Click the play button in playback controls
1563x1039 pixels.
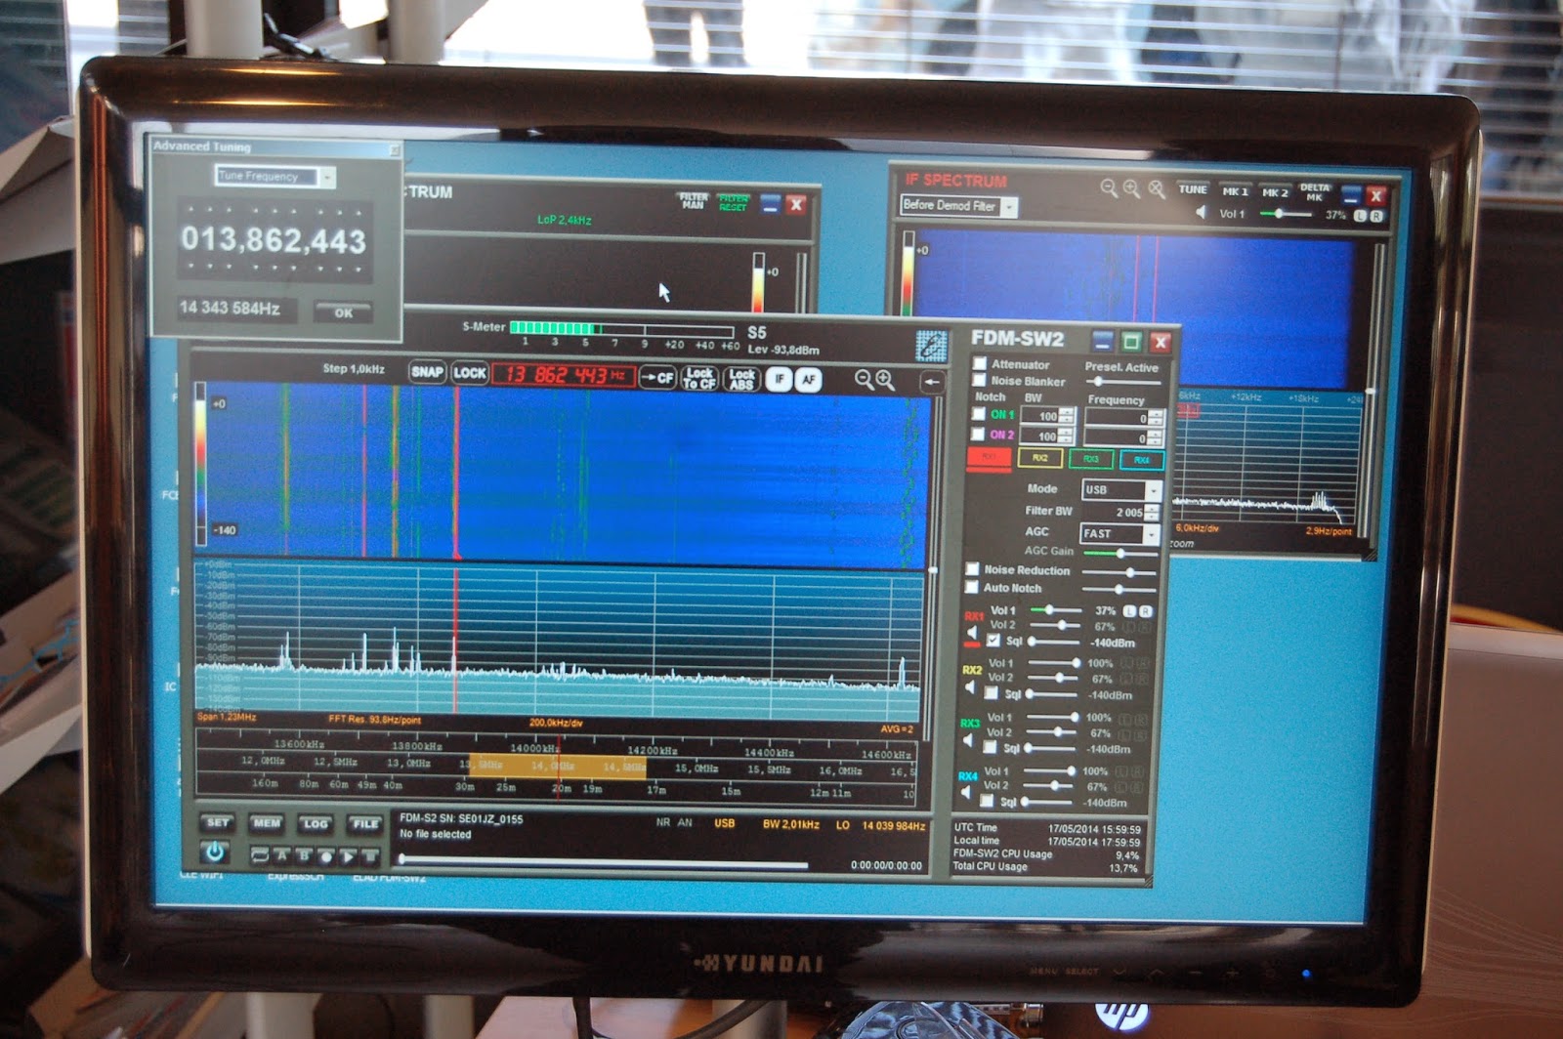[348, 857]
